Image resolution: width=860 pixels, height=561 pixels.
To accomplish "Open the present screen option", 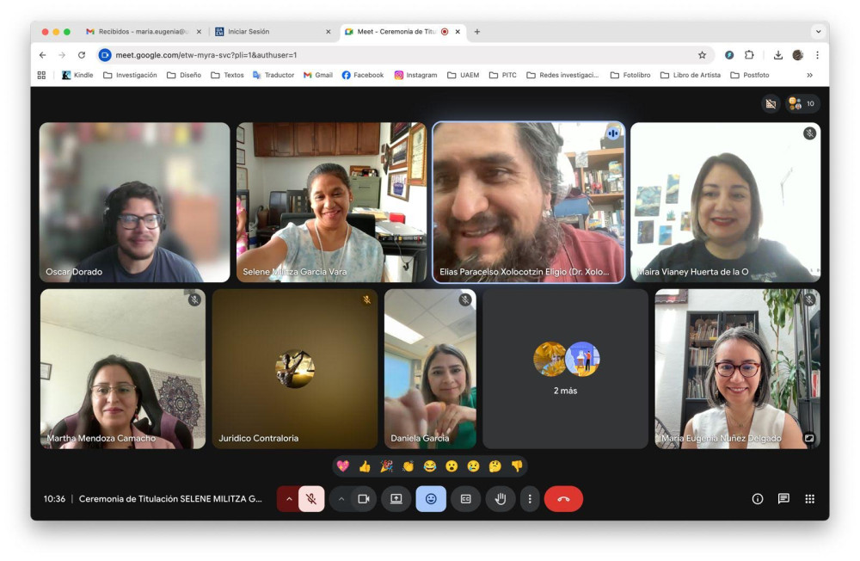I will 396,499.
